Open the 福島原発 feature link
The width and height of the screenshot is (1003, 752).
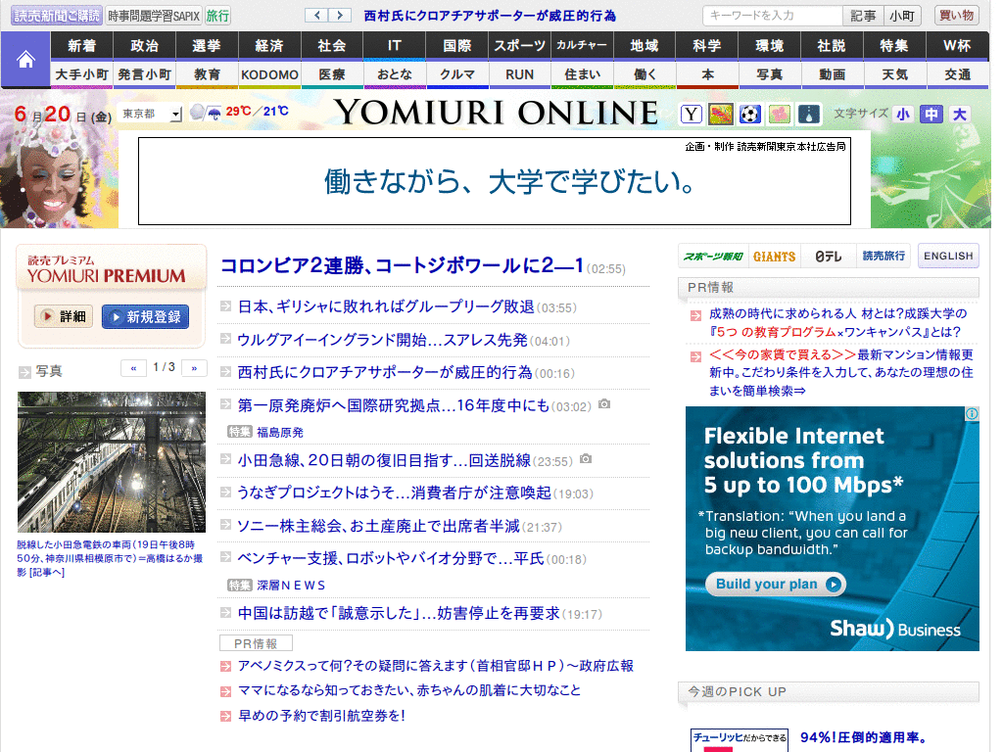point(280,432)
